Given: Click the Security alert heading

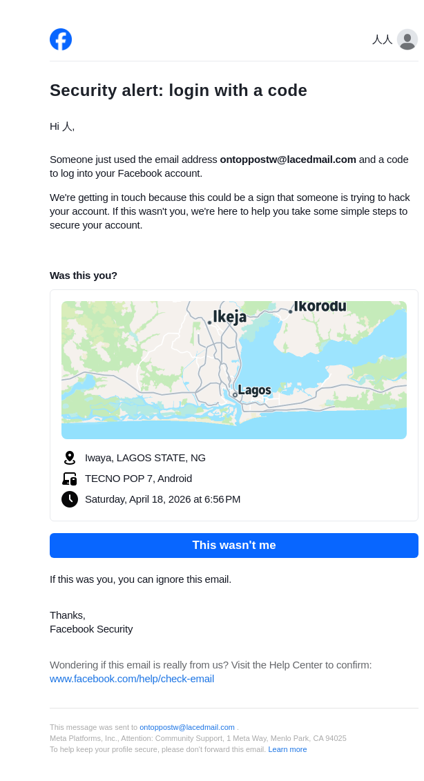Looking at the screenshot, I should (178, 90).
